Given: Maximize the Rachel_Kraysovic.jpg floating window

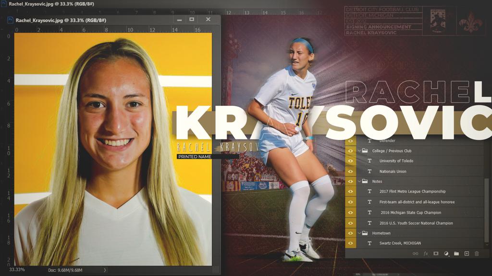Looking at the screenshot, I should pyautogui.click(x=192, y=19).
